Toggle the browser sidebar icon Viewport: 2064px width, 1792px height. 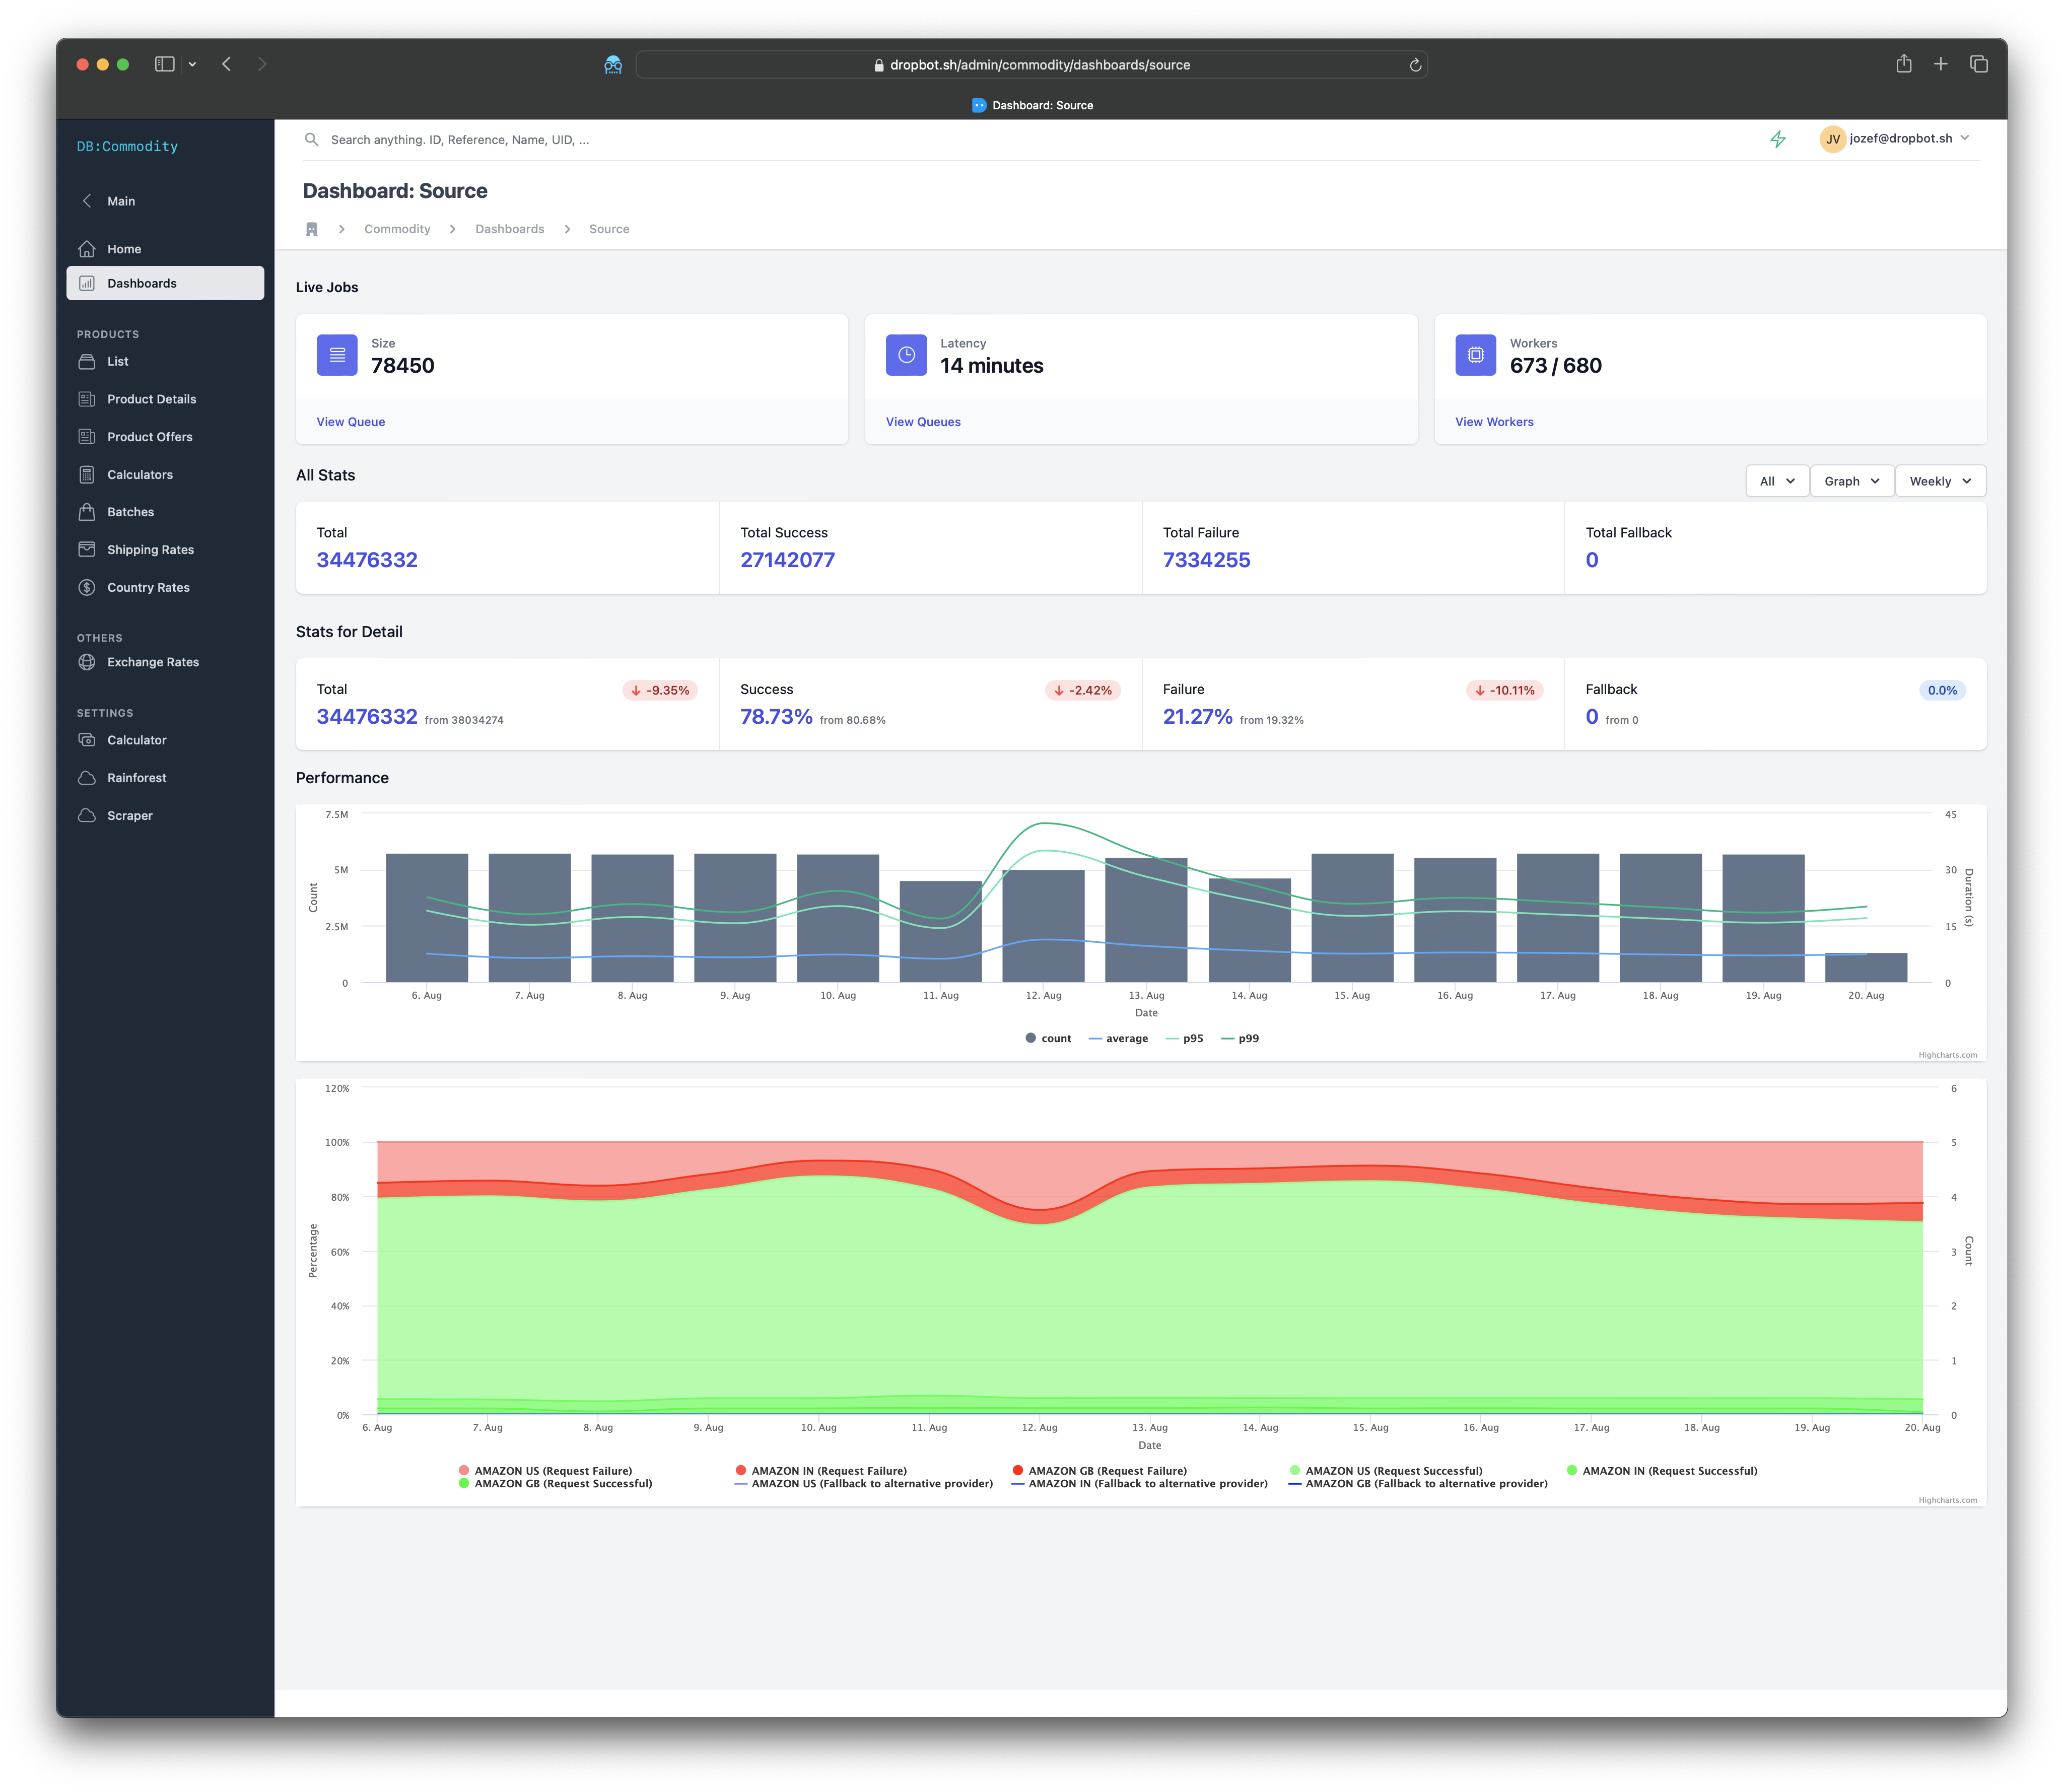tap(165, 64)
